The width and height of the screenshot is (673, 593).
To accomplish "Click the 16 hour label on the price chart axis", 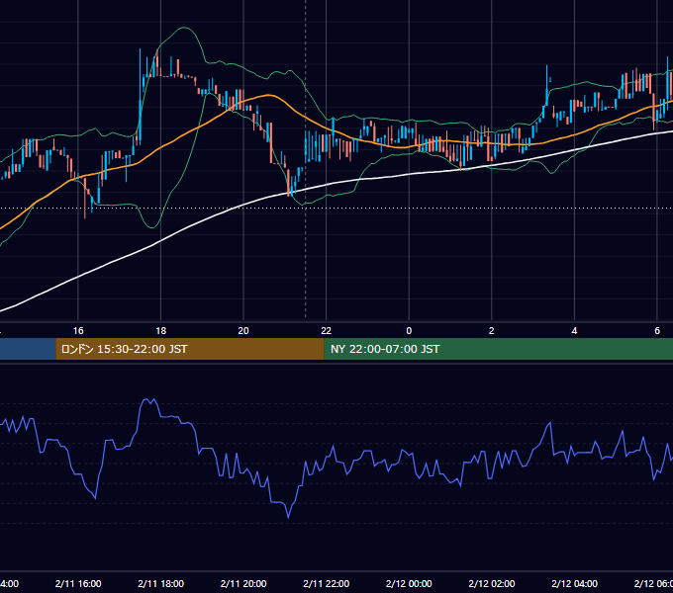I will pos(78,331).
